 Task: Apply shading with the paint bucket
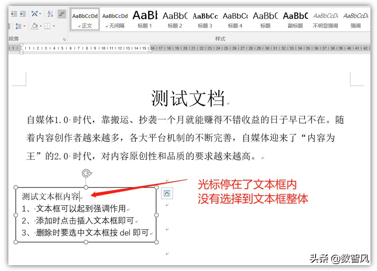[35, 26]
